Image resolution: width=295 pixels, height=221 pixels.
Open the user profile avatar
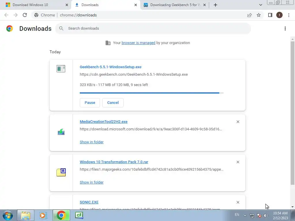[x=279, y=15]
